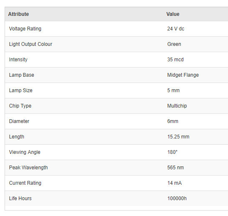Click the Attribute column header
Image resolution: width=228 pixels, height=216 pixels.
18,14
